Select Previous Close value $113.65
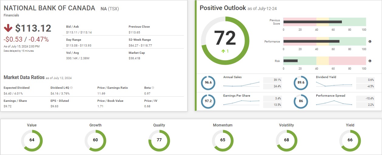Image resolution: width=382 pixels, height=155 pixels. pos(134,32)
